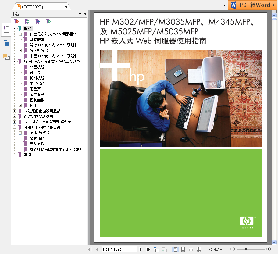The image size is (278, 254).
Task: Collapse 從 HP EWS 資訊畫面檢視產品狀態 node
Action: [15, 62]
